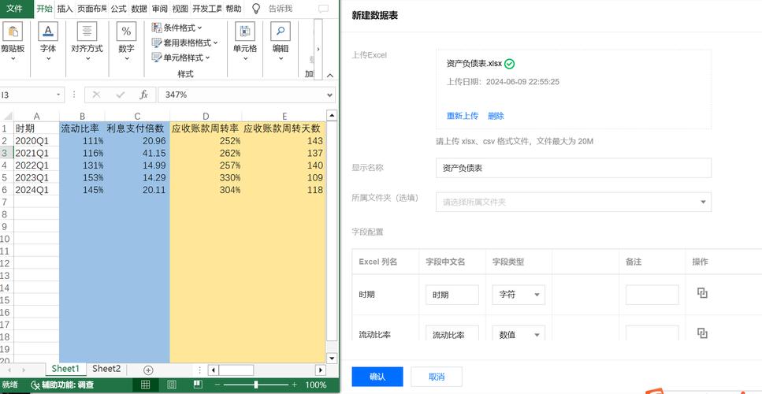Switch to Page Layout view icon
The height and width of the screenshot is (394, 762).
tap(172, 385)
